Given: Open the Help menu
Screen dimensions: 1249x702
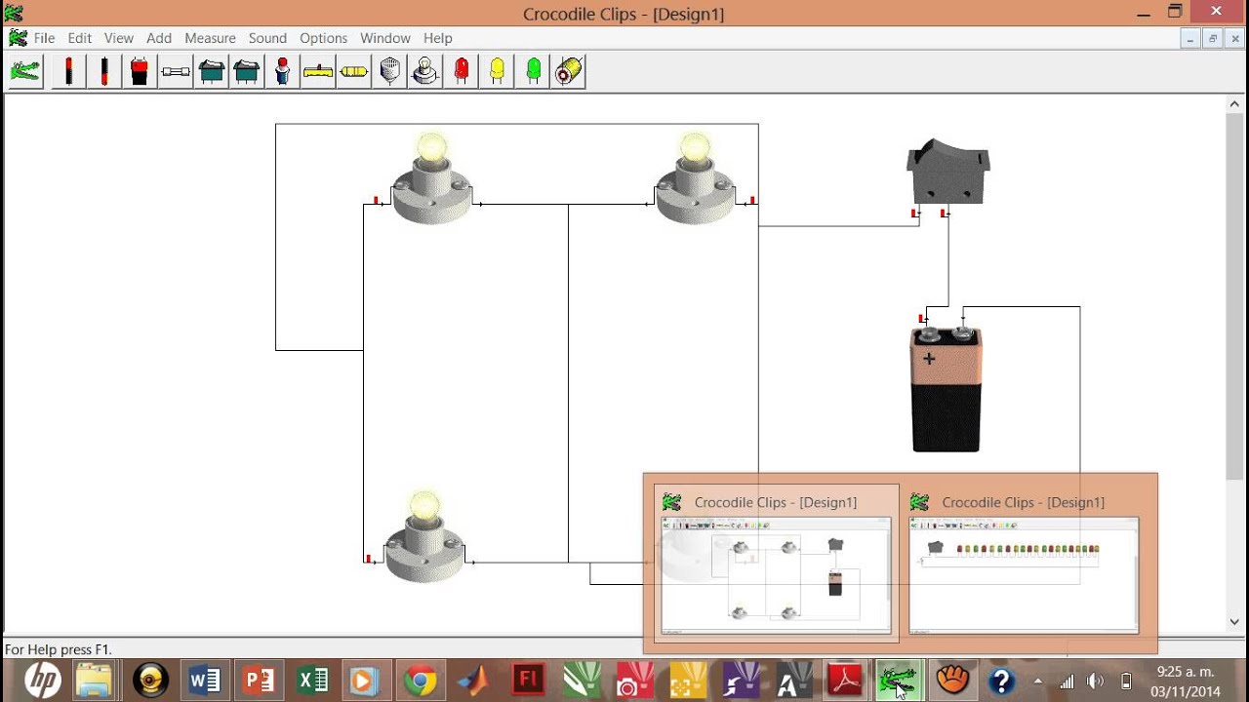Looking at the screenshot, I should [438, 38].
